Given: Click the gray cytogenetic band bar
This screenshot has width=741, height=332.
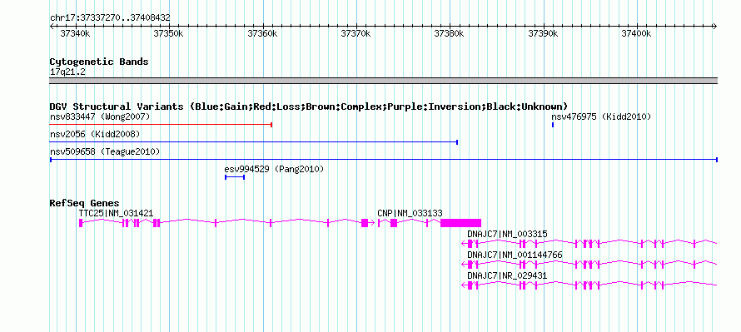Looking at the screenshot, I should click(x=383, y=81).
